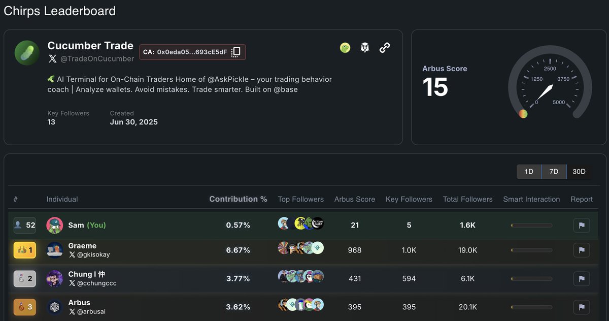Screen dimensions: 609x321
Task: Click Graeme's Smart Interaction progress bar
Action: click(531, 250)
